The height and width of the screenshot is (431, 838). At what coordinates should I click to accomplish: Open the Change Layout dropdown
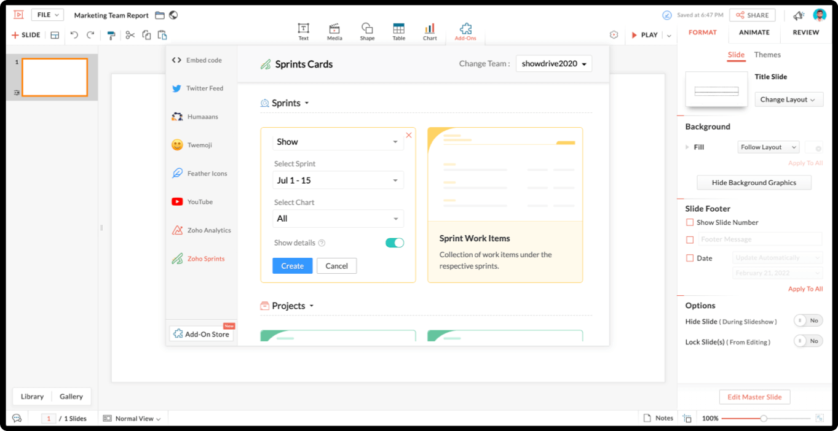coord(789,99)
